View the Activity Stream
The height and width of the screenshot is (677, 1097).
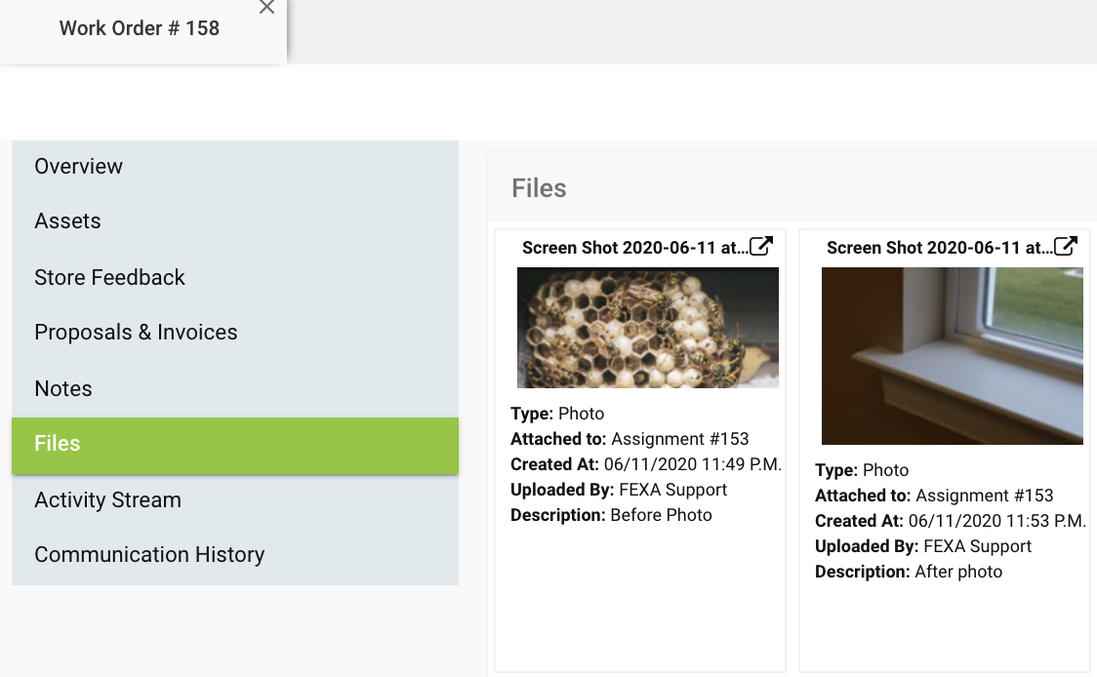[x=108, y=500]
